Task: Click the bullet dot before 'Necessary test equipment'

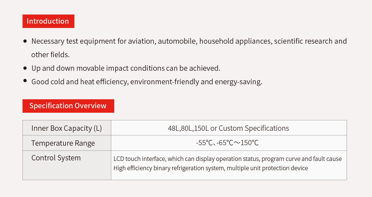Action: tap(25, 41)
